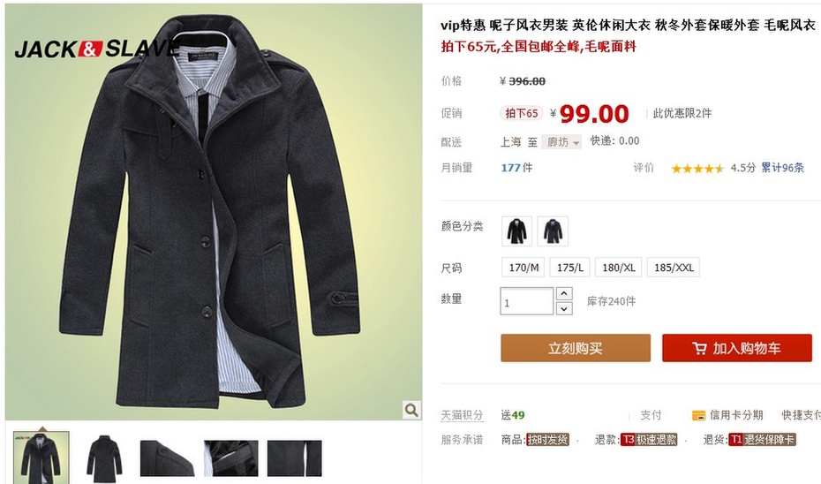
Task: Click the 拍下65 promotion tag
Action: [521, 113]
